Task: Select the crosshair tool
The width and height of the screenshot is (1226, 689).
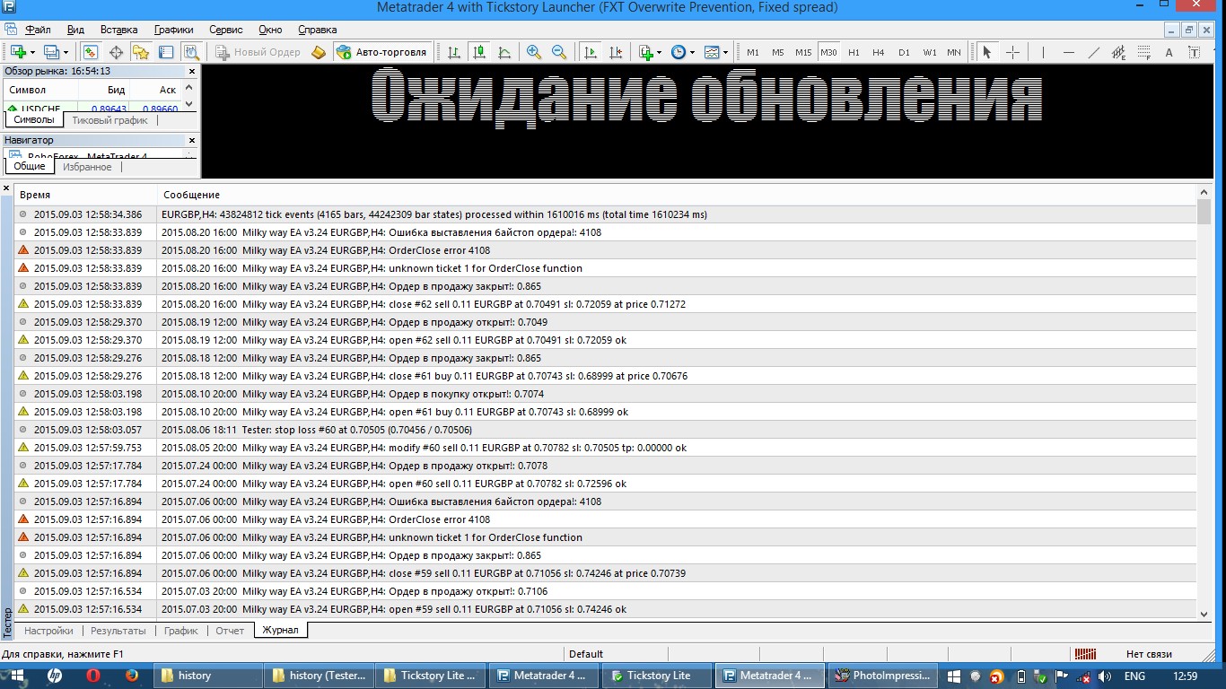Action: 1012,52
